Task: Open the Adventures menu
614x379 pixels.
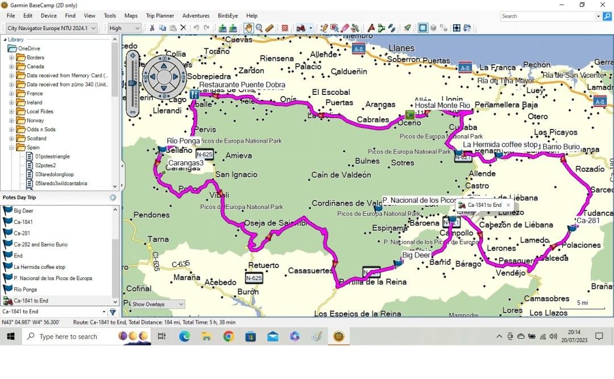Action: [196, 16]
